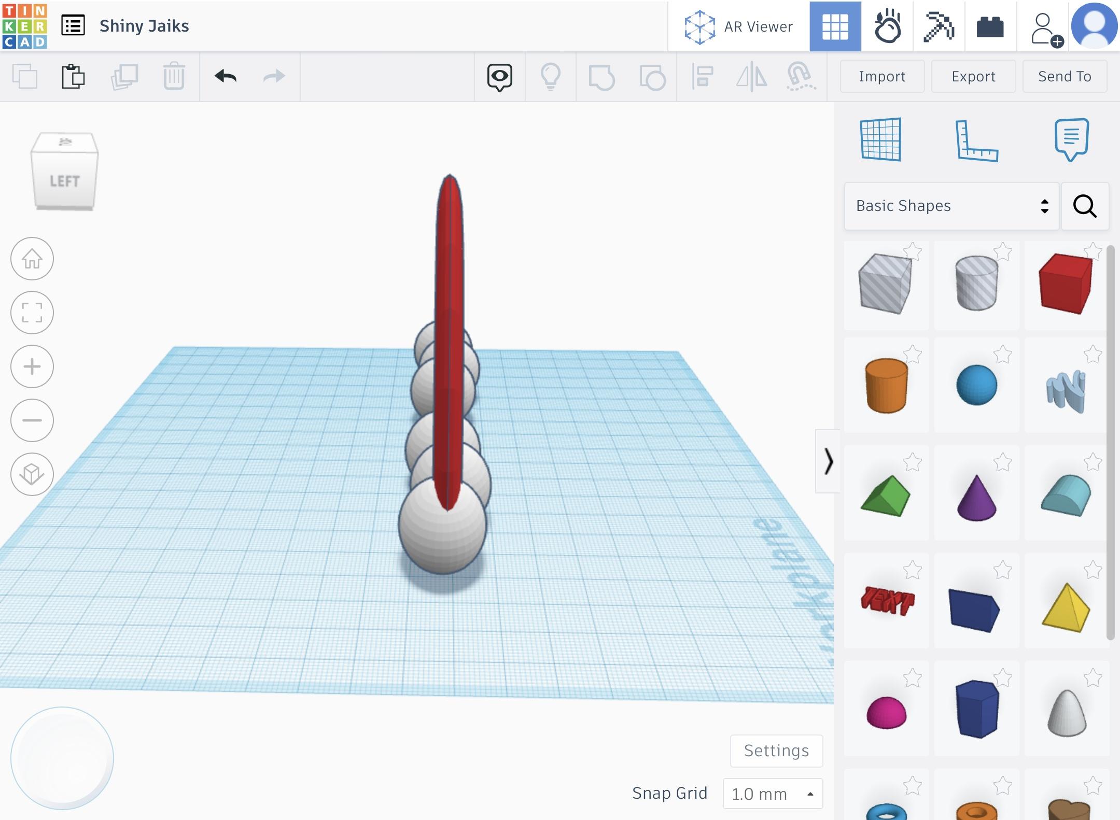Select the Workplane tool
1120x820 pixels.
click(880, 140)
